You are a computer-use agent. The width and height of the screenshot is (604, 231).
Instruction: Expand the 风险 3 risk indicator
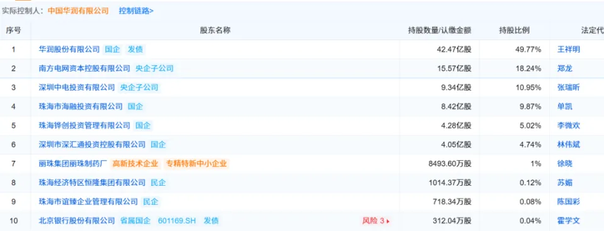(376, 220)
